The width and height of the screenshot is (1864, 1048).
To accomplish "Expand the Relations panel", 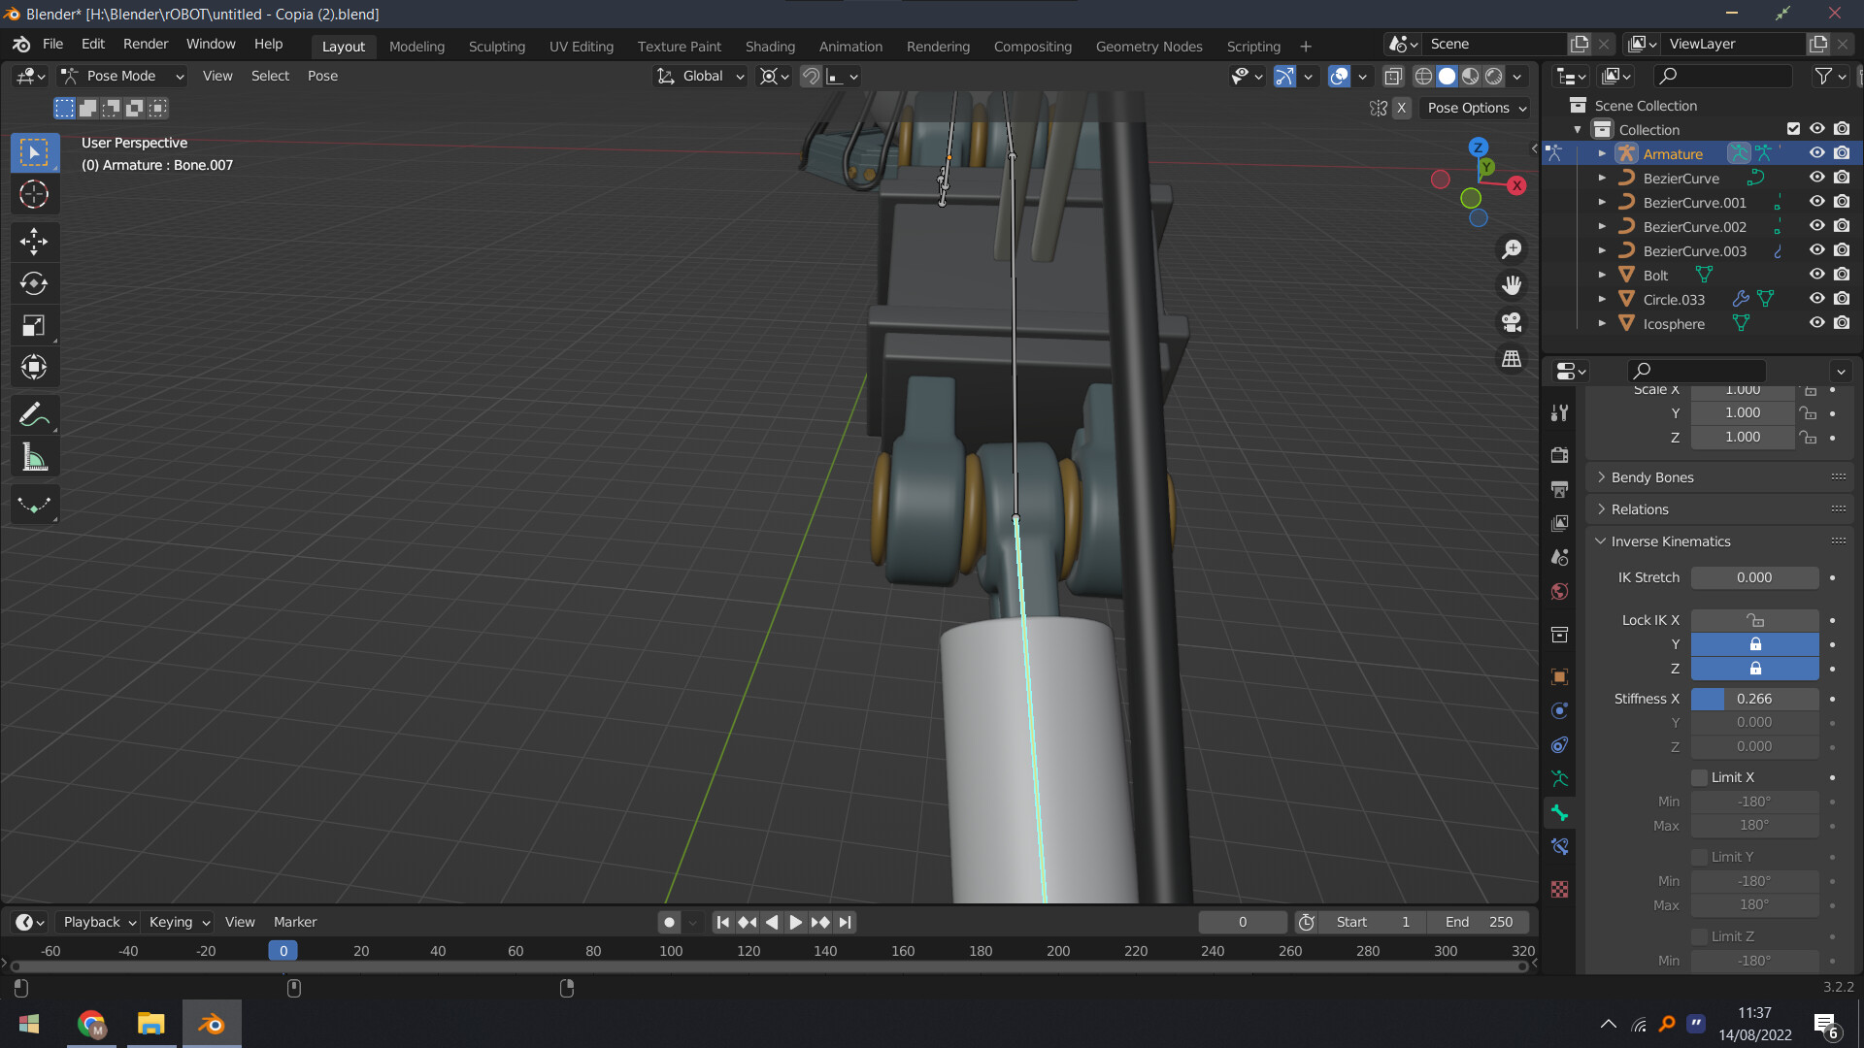I will (1639, 509).
